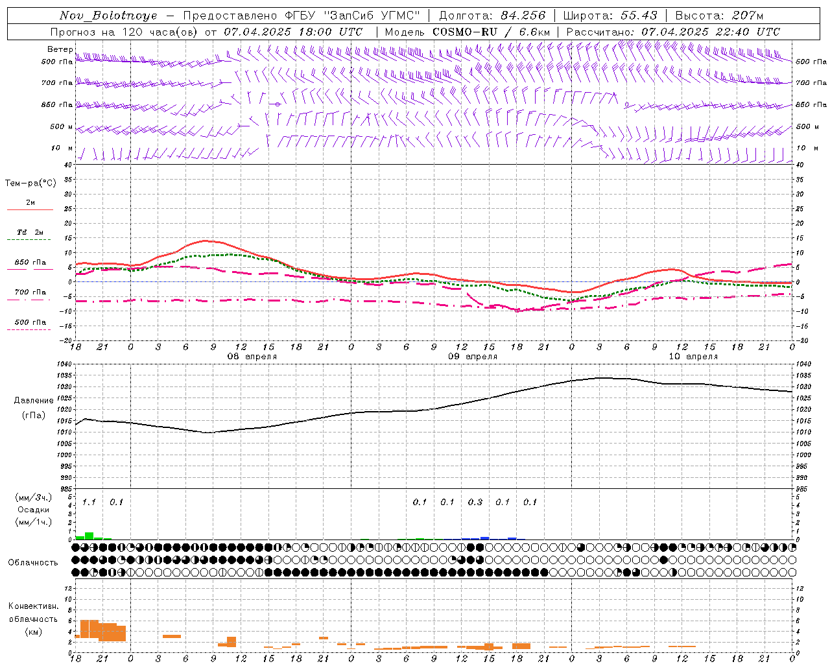Image resolution: width=830 pixels, height=664 pixels.
Task: Click the 0.3 precipitation value
Action: tap(475, 502)
